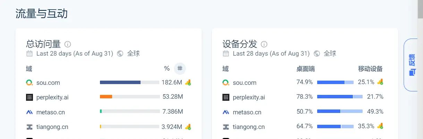Click sou.com traffic bar in 总访问量
The image size is (423, 139).
129,82
